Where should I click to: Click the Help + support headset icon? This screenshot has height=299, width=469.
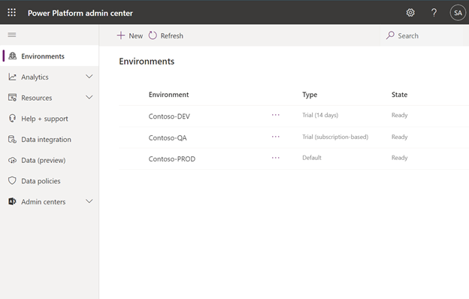pyautogui.click(x=12, y=119)
